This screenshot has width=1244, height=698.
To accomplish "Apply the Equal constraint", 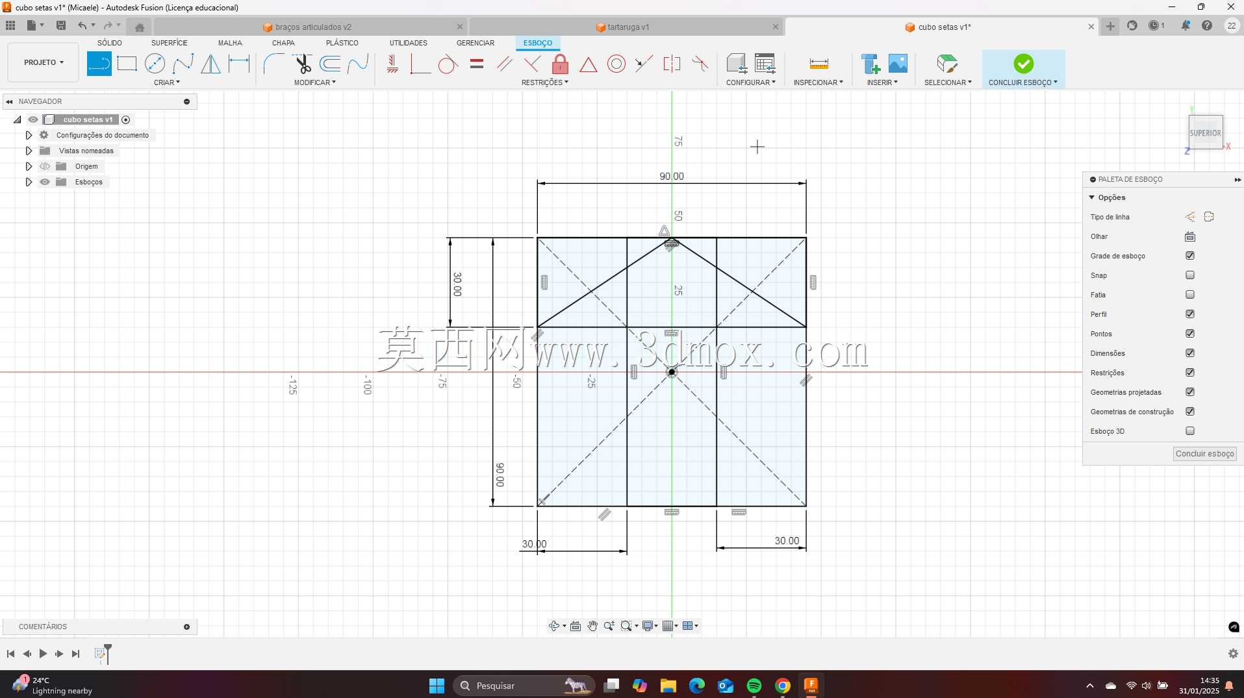I will tap(477, 64).
